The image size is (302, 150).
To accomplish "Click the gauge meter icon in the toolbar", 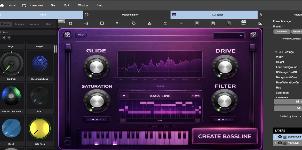I will (x=165, y=23).
